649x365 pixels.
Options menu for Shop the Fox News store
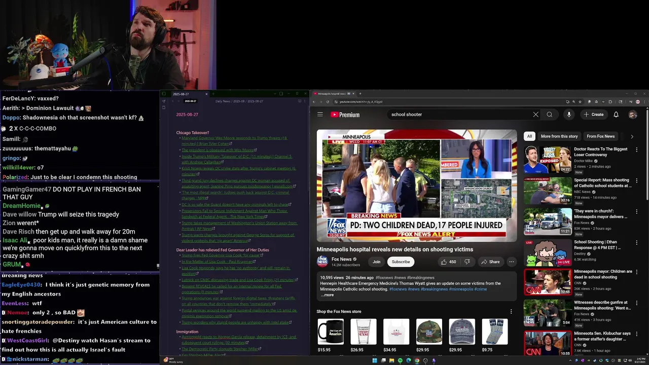click(511, 311)
